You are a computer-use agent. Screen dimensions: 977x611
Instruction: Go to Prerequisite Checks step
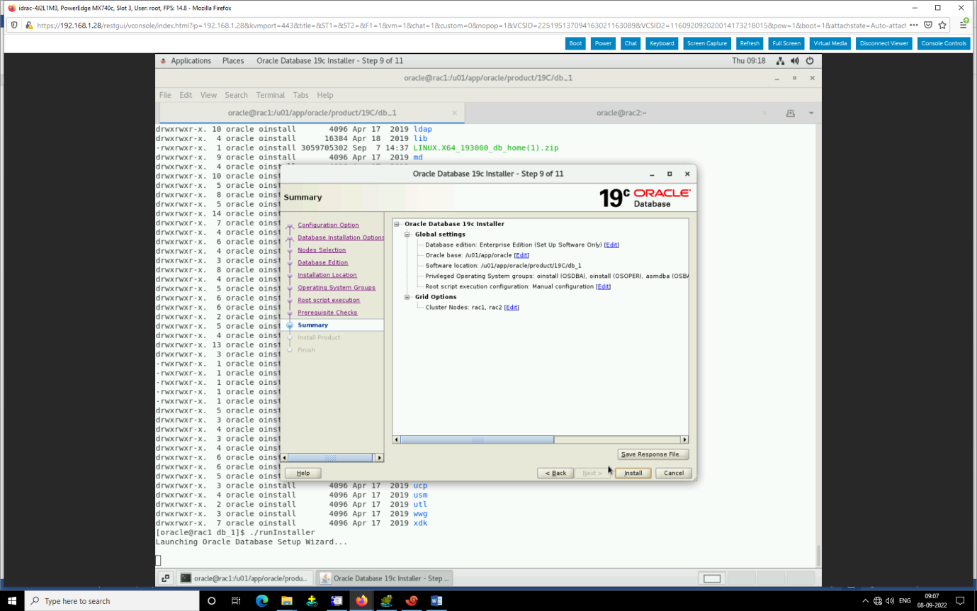click(327, 313)
